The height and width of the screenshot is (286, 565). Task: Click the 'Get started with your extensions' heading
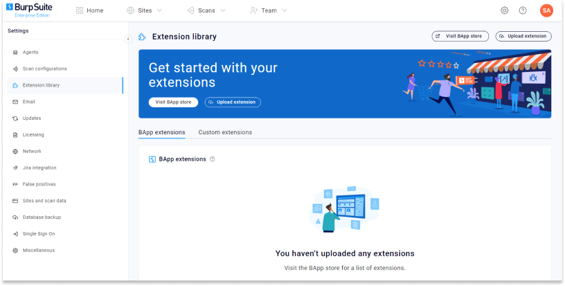click(x=213, y=75)
